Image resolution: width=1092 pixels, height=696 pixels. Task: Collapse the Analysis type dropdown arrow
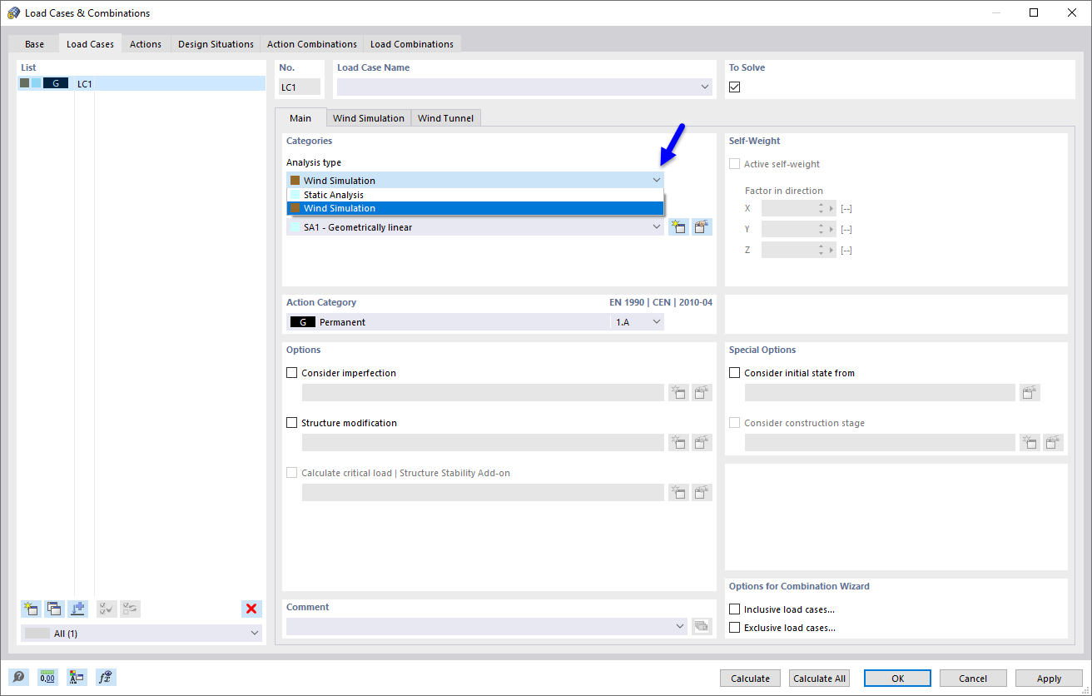tap(657, 180)
